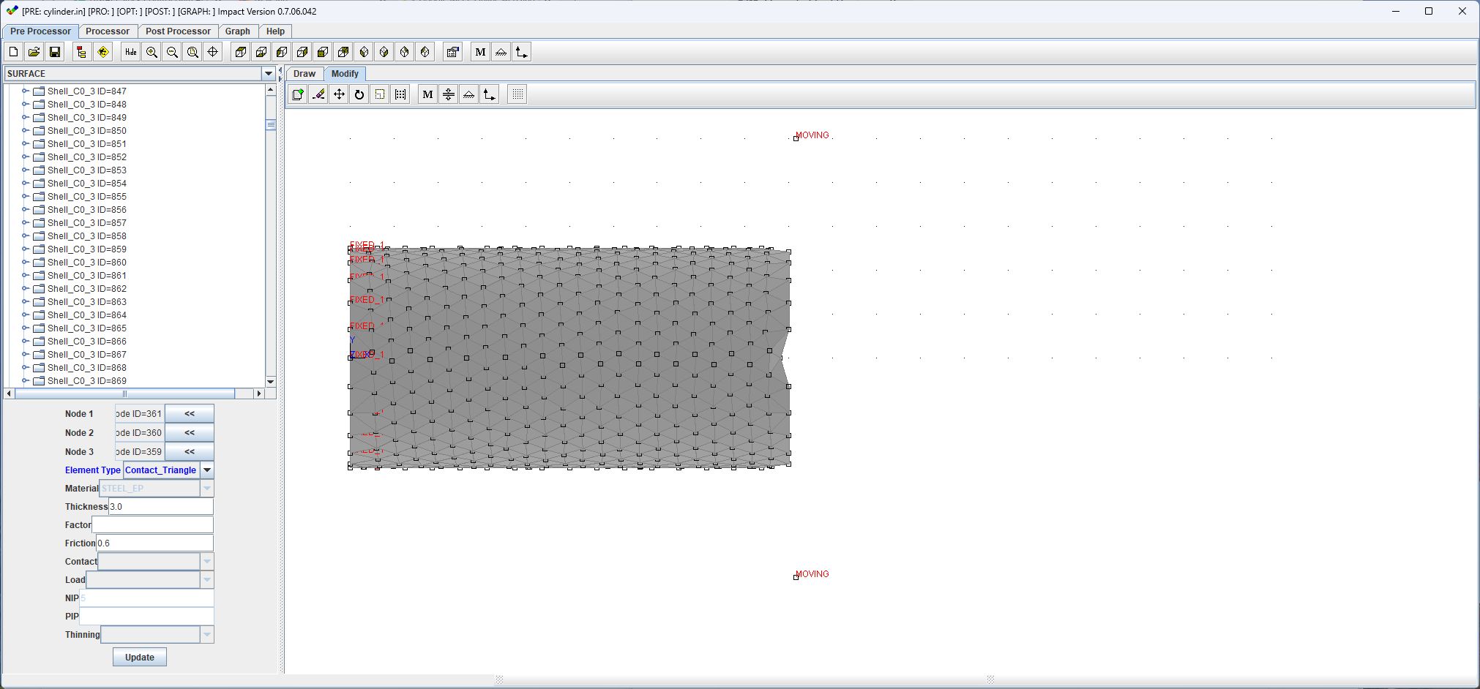Switch to the Draw tab

coord(304,74)
